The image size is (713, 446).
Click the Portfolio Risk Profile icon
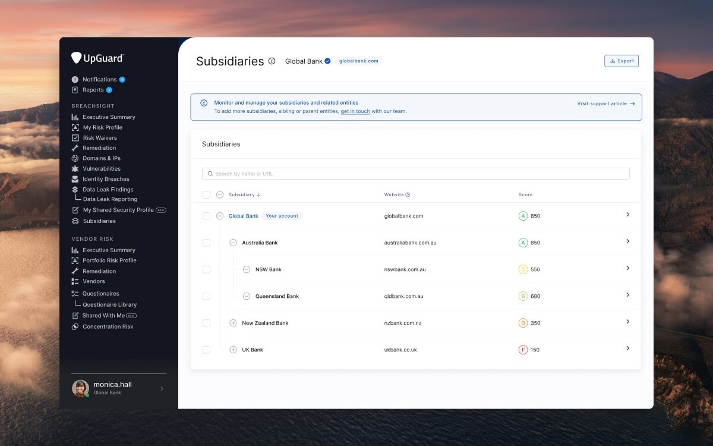point(75,260)
